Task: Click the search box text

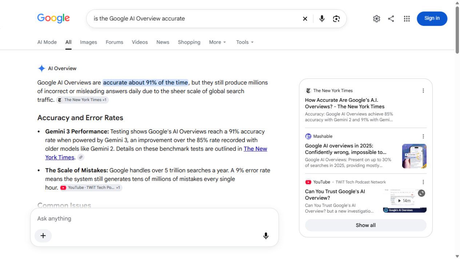Action: (x=139, y=19)
